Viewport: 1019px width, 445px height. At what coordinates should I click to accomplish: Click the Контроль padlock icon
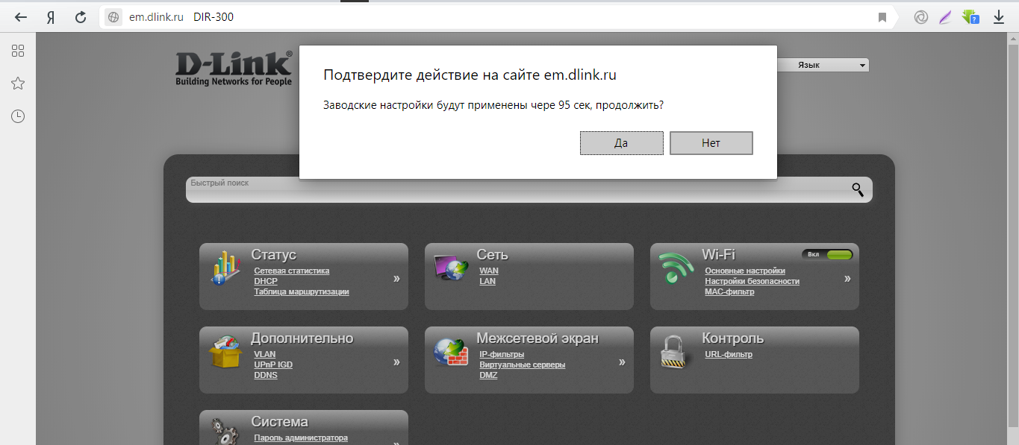coord(673,351)
